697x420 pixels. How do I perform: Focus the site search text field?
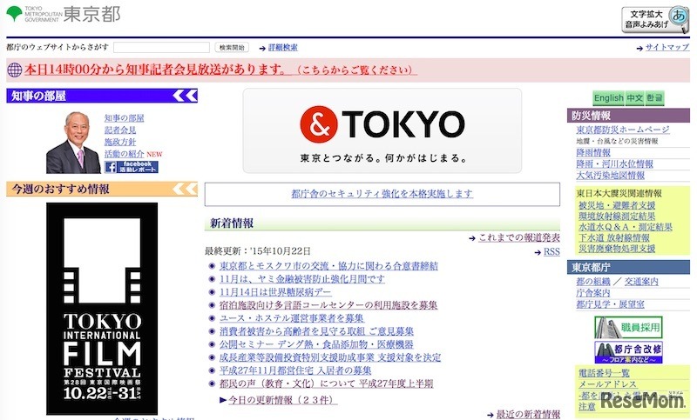(161, 48)
